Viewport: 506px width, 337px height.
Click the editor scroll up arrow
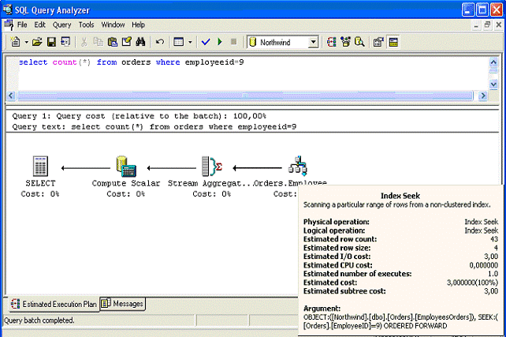pyautogui.click(x=493, y=62)
